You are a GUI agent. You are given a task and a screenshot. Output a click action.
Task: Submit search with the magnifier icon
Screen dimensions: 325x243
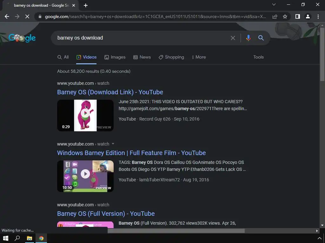(x=261, y=38)
